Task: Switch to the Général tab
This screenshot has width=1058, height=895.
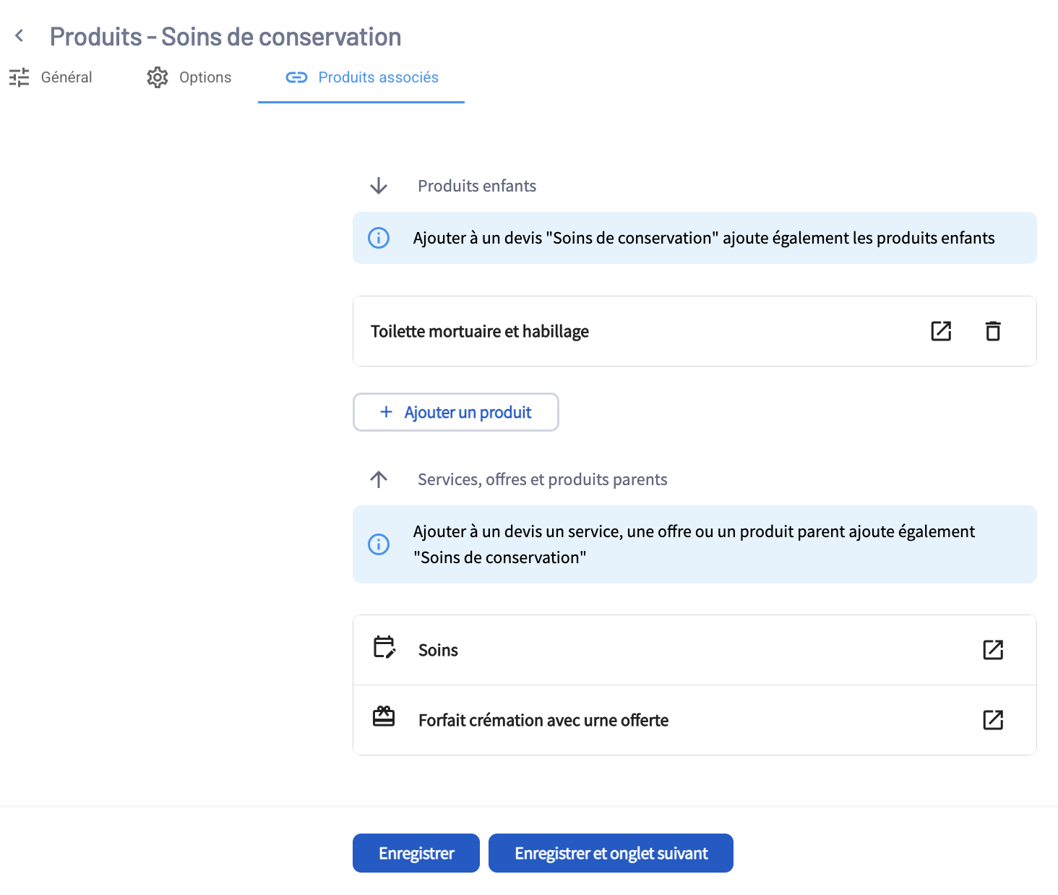Action: pyautogui.click(x=51, y=77)
